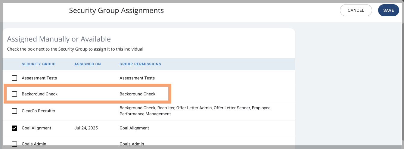Screen dimensions: 404x149
Task: Click the Goals Admin group name
Action: point(34,144)
